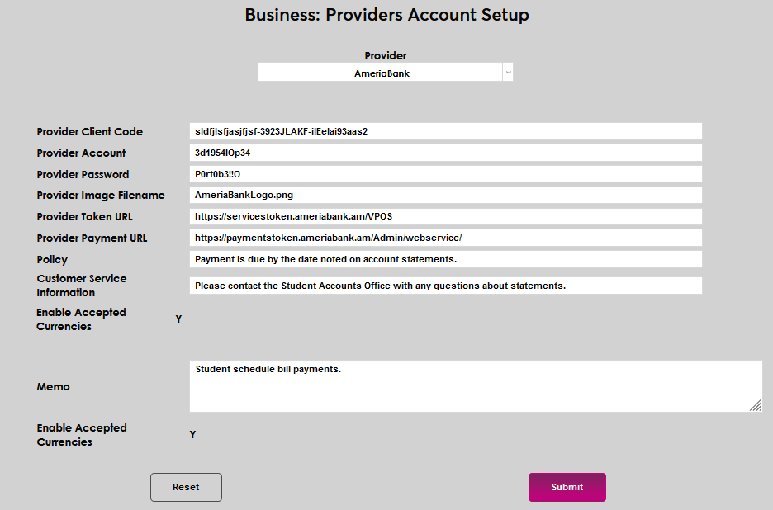Click the Provider dropdown chevron arrow
773x510 pixels.
pyautogui.click(x=508, y=73)
